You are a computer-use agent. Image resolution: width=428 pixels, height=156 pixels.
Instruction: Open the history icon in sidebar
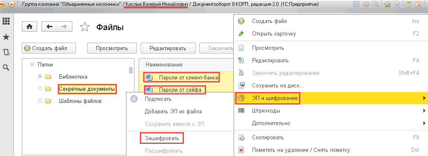[x=6, y=52]
